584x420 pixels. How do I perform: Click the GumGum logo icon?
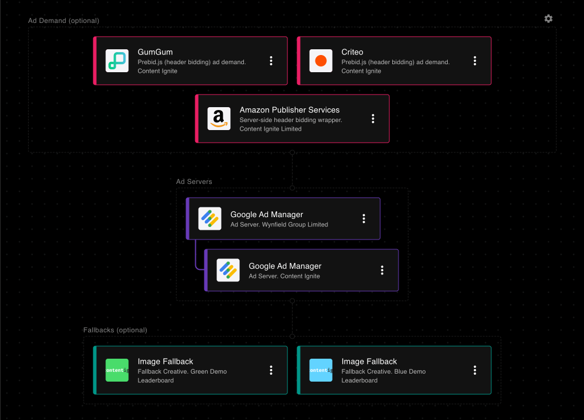point(117,60)
